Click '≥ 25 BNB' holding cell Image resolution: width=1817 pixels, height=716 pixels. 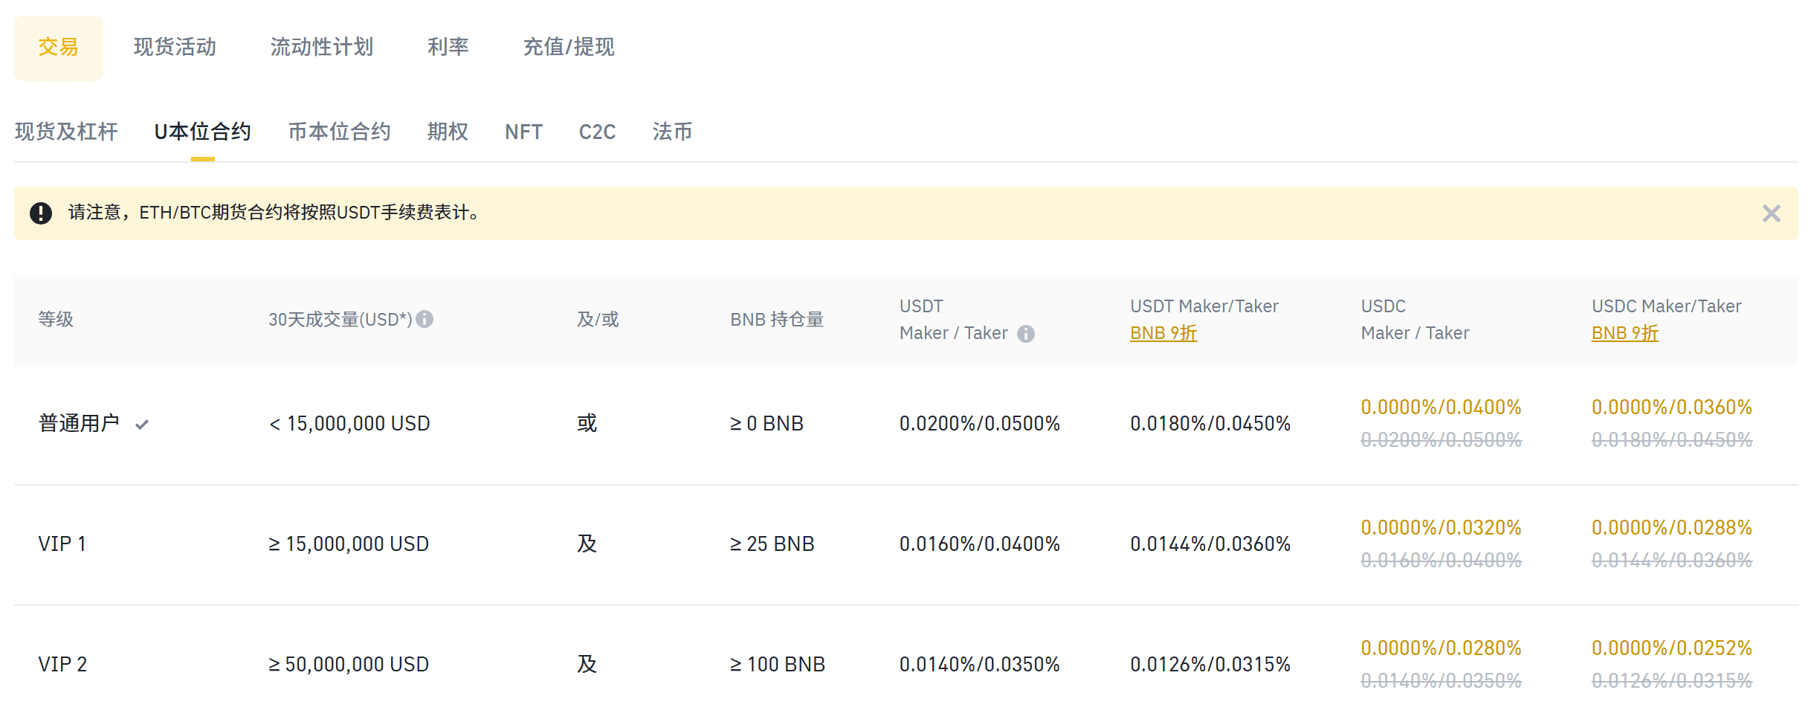[772, 544]
